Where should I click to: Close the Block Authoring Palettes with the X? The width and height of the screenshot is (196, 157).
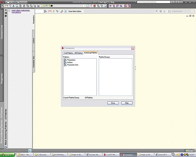(x=6, y=10)
